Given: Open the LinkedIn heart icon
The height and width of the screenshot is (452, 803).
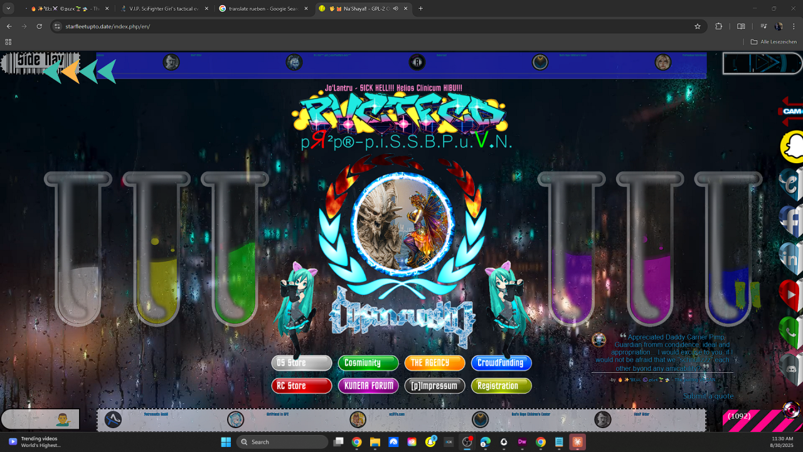Looking at the screenshot, I should coord(792,257).
